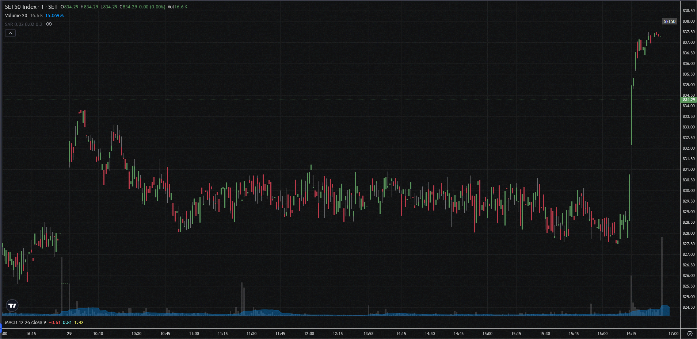Select the SET50 Index symbol title

coord(21,7)
